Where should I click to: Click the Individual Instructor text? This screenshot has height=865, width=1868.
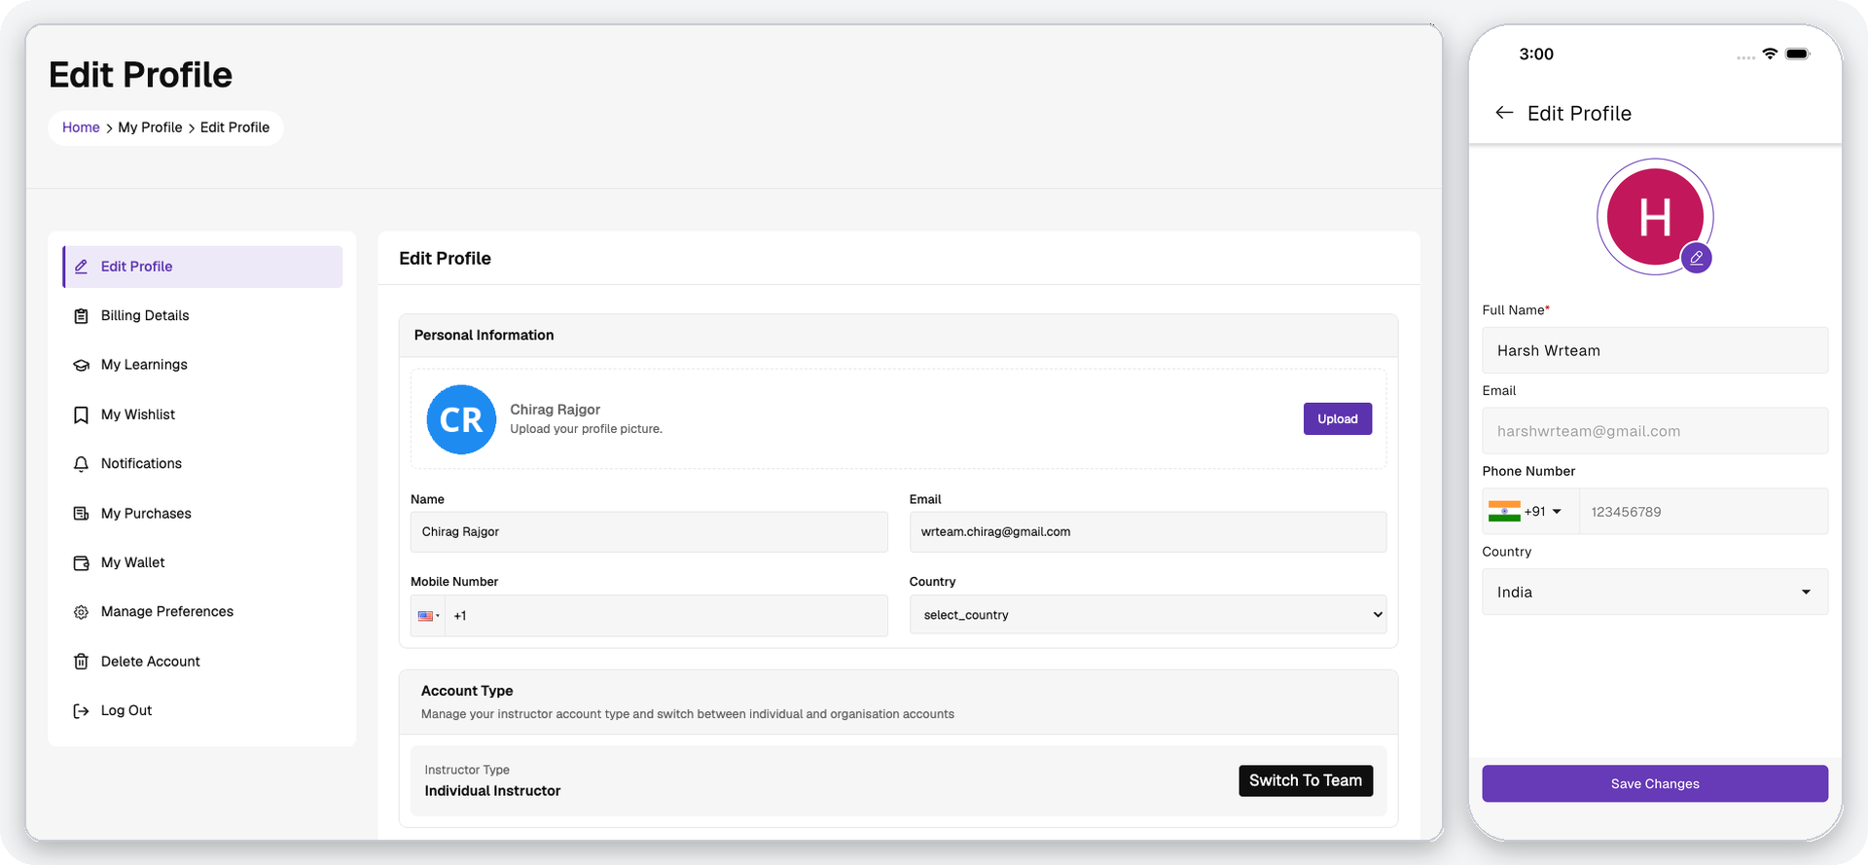coord(492,791)
